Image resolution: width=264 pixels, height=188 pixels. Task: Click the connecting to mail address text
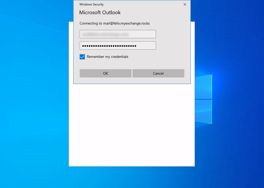tap(115, 23)
